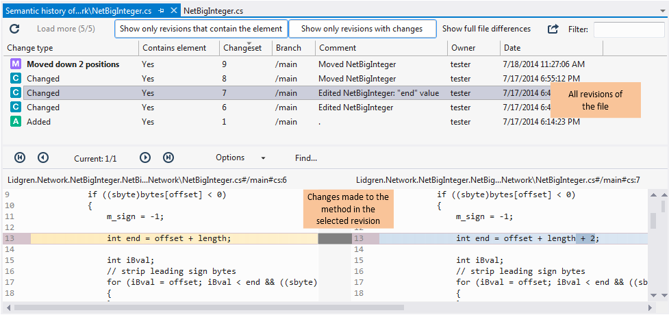The width and height of the screenshot is (669, 315).
Task: Toggle Show only revisions with changes
Action: click(363, 29)
